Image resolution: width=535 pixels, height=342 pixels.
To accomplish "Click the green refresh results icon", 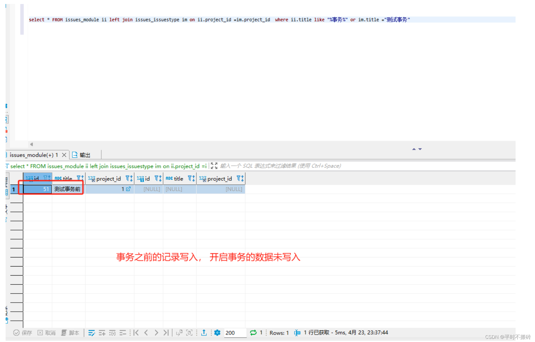I will coord(253,332).
